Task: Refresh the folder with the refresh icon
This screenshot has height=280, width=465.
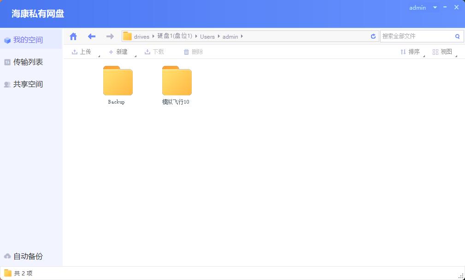Action: click(x=373, y=36)
